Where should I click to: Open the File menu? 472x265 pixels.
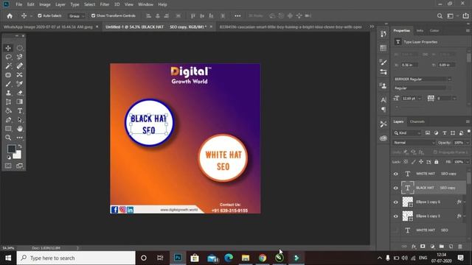(x=18, y=4)
